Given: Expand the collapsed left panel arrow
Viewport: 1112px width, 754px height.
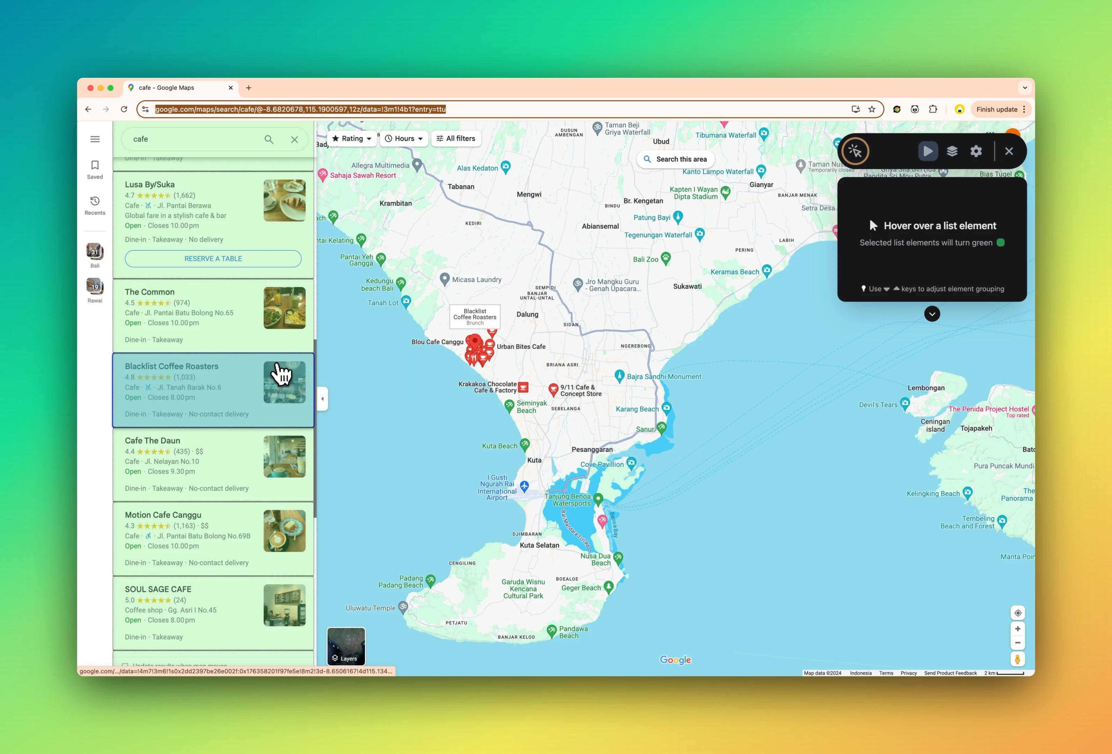Looking at the screenshot, I should pyautogui.click(x=322, y=398).
